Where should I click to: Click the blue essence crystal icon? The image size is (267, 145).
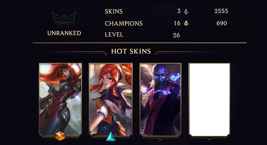click(x=186, y=11)
